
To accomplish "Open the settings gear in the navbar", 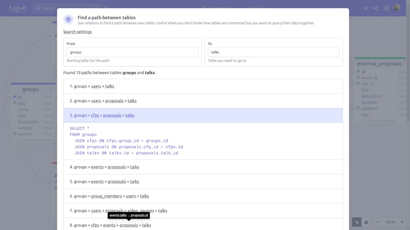I will 386,8.
